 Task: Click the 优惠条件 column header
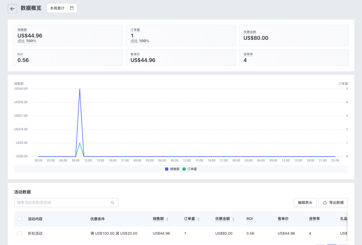[x=97, y=219]
